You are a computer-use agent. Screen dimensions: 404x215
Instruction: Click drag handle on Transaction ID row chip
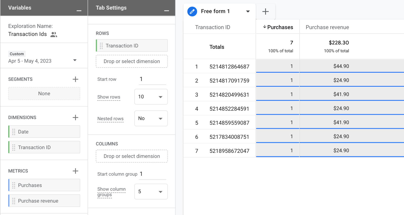tap(101, 46)
